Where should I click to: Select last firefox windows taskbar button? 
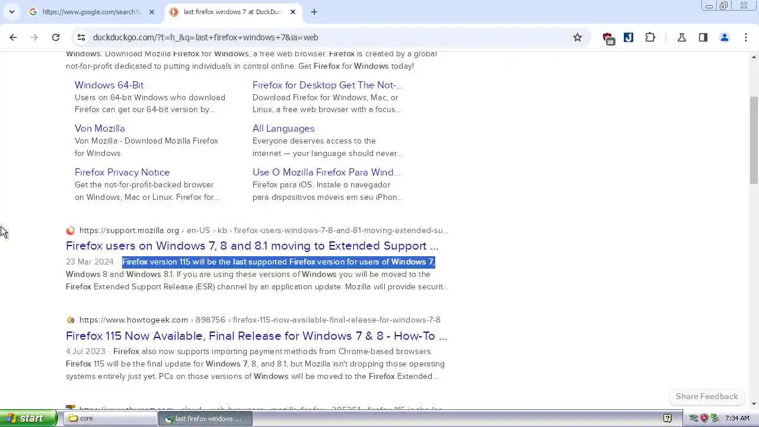click(205, 418)
